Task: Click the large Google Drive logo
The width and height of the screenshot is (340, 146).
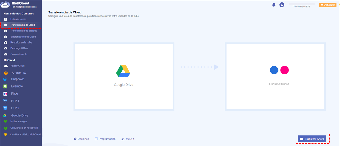Action: pyautogui.click(x=123, y=71)
